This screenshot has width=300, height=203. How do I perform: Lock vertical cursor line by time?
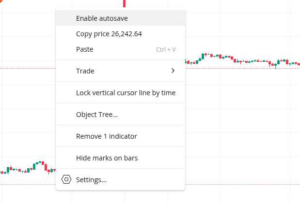pos(126,93)
